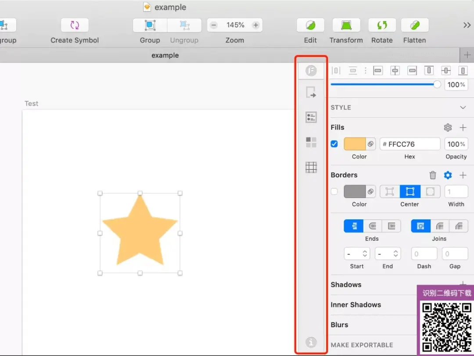Open the gray border color swatch
The width and height of the screenshot is (474, 356).
(355, 192)
